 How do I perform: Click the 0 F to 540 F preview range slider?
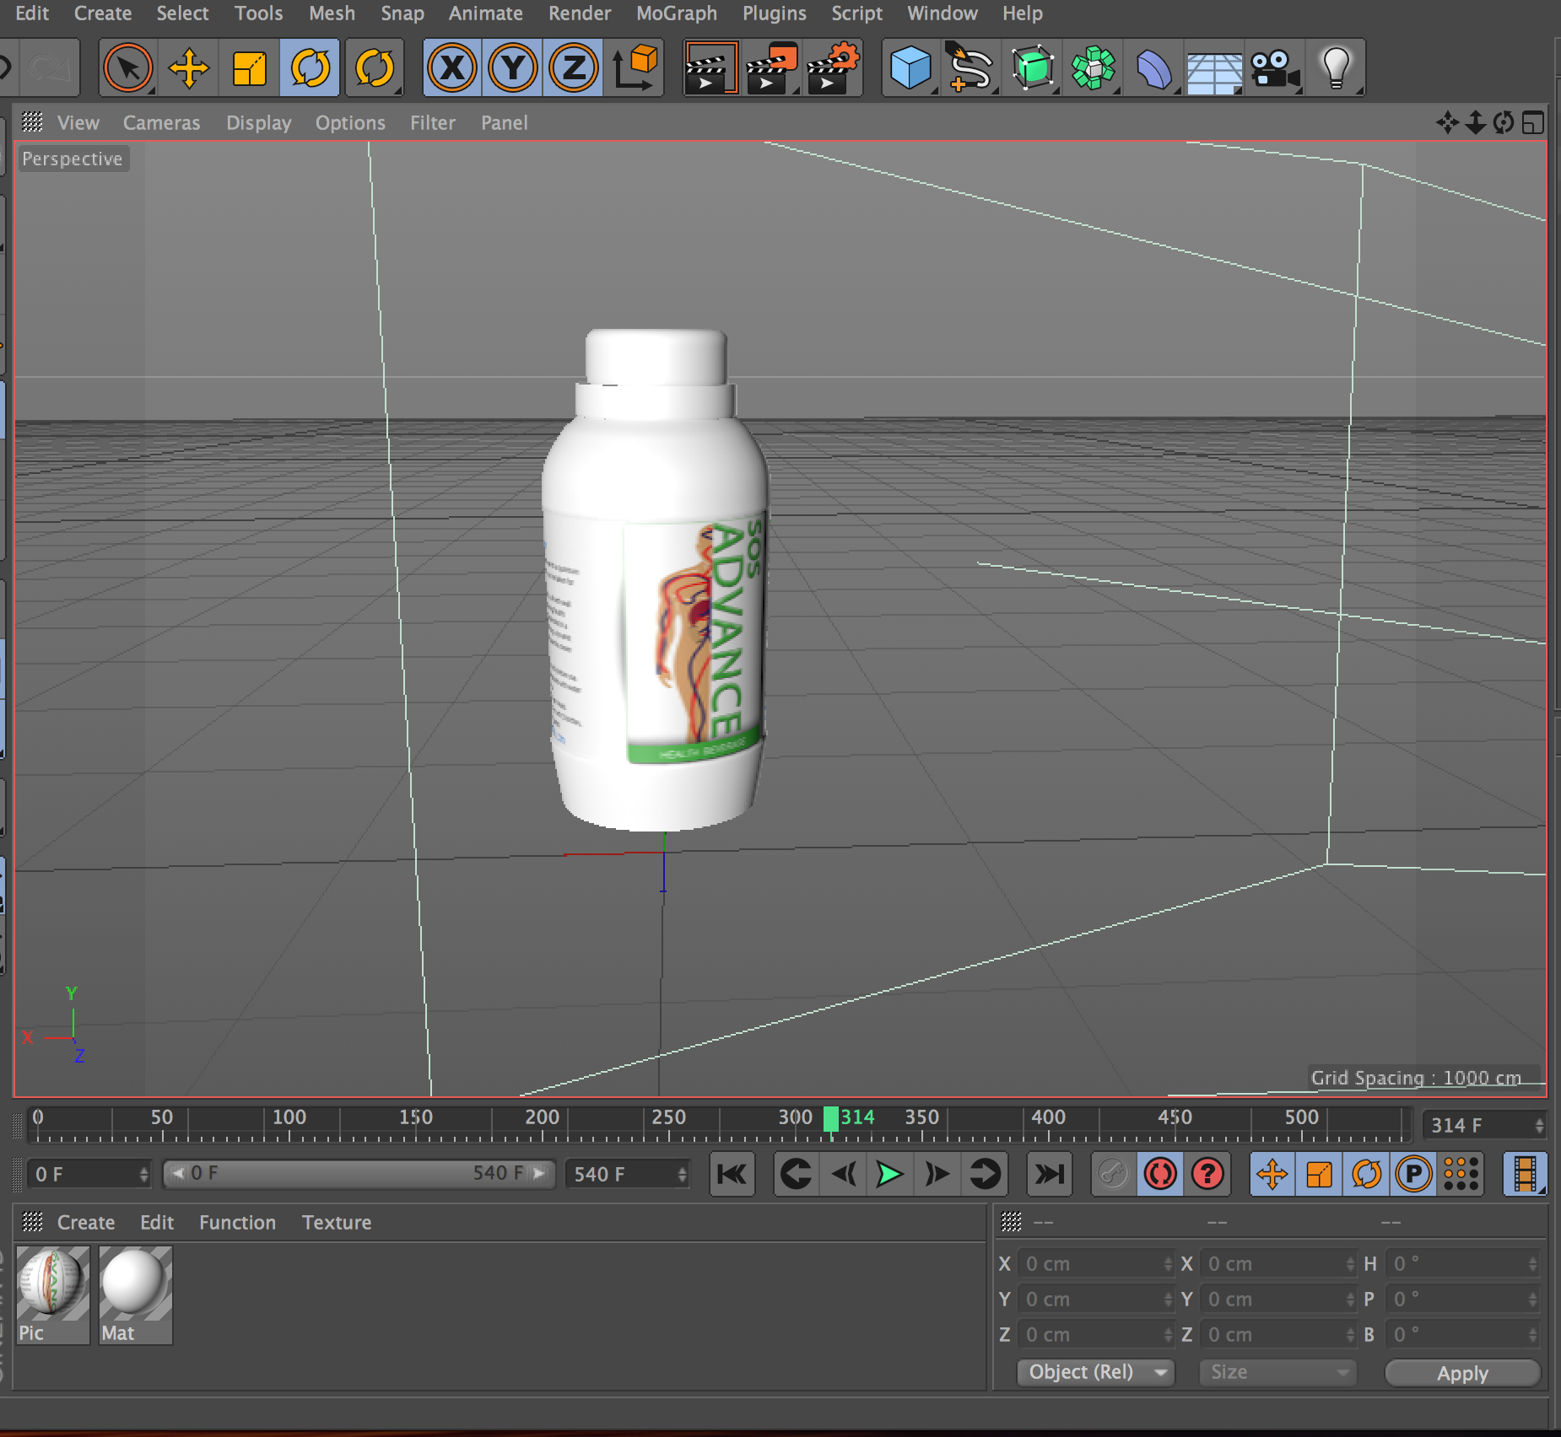[359, 1174]
